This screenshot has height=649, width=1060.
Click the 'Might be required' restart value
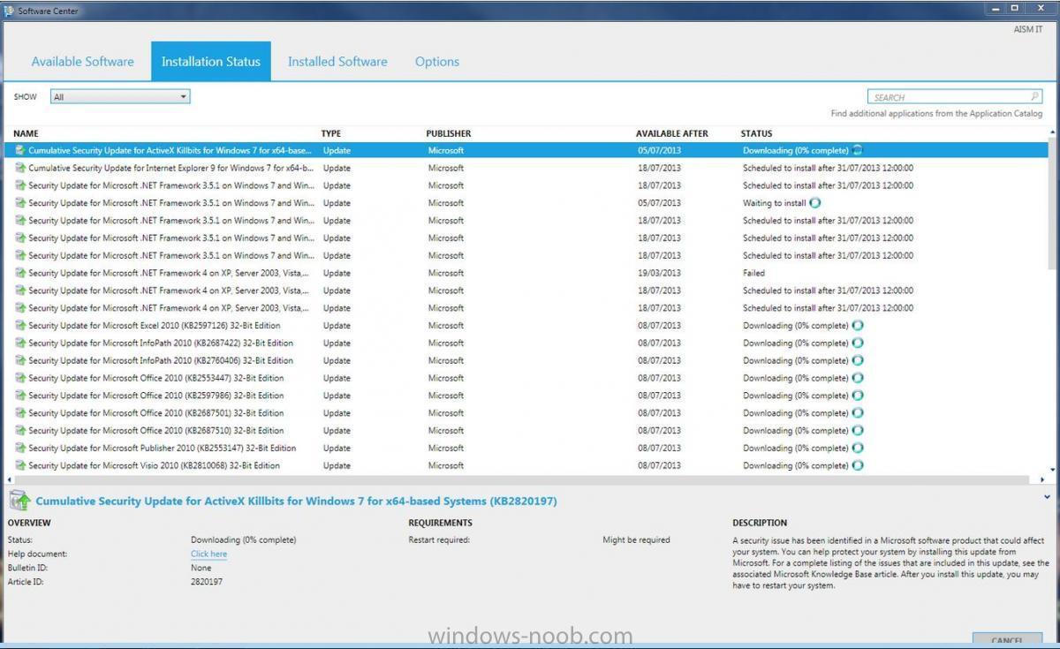[x=636, y=540]
